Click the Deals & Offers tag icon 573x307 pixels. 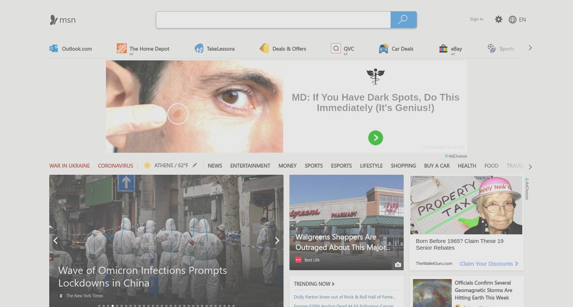click(264, 48)
